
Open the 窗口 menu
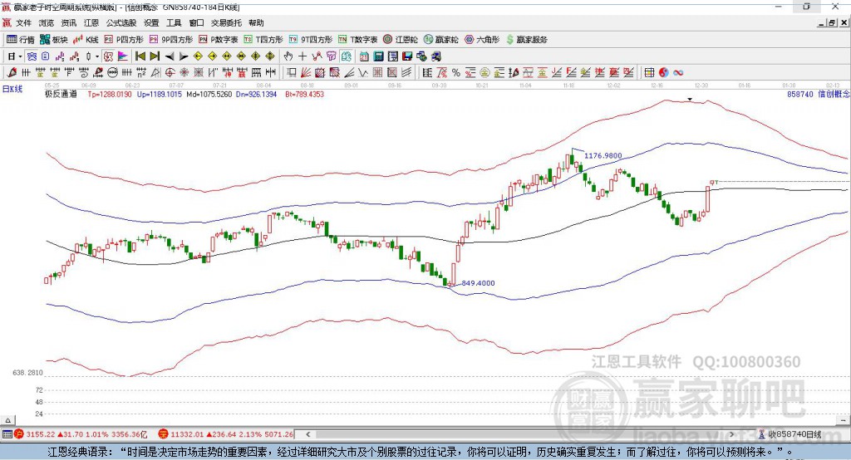tap(196, 22)
